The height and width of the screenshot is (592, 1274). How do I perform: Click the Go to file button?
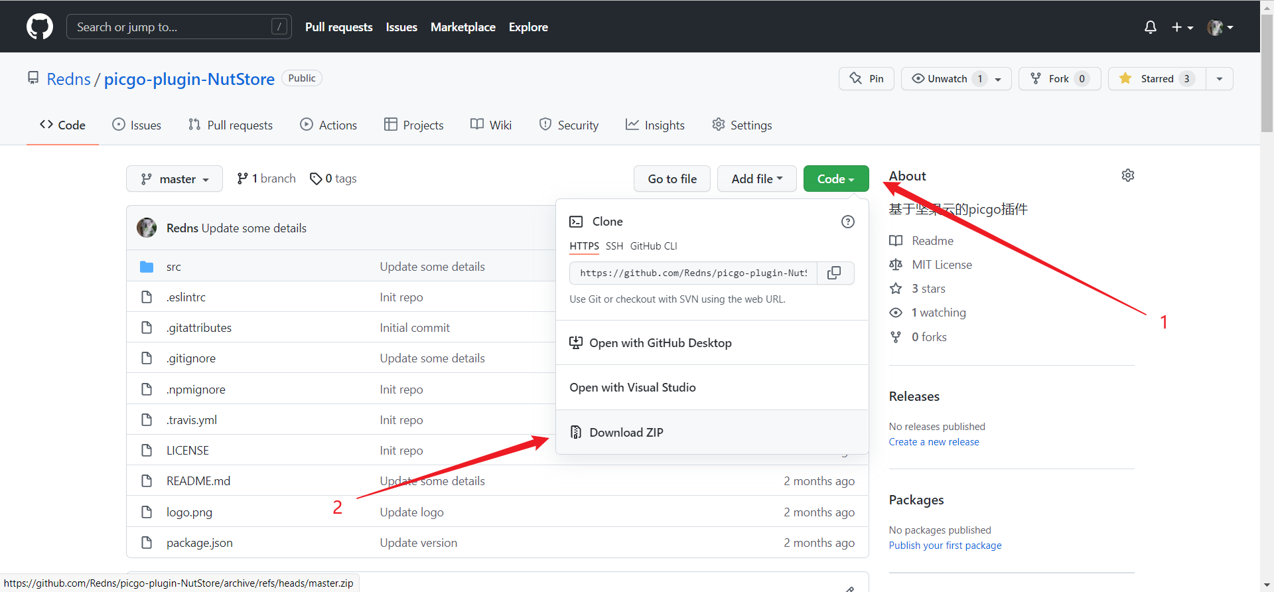click(672, 179)
